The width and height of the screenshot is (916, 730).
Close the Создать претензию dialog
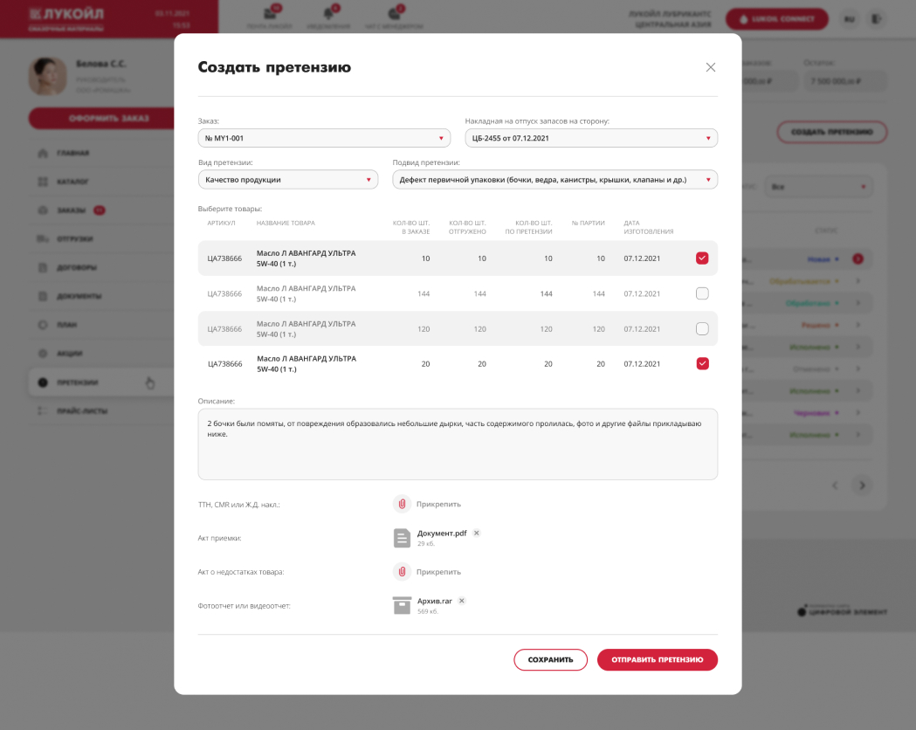click(710, 67)
